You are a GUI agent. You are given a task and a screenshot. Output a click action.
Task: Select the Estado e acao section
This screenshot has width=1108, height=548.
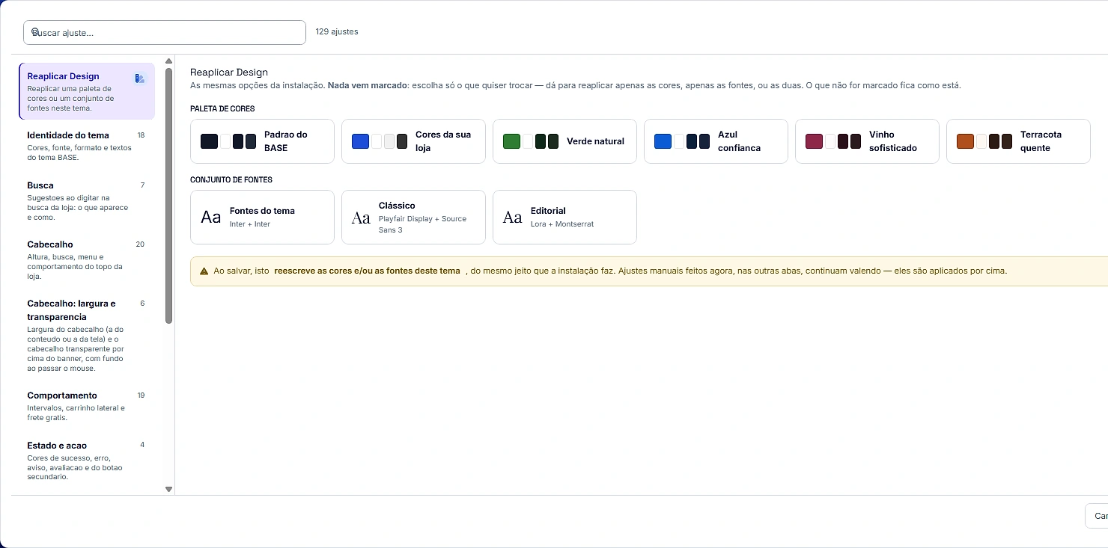coord(87,461)
